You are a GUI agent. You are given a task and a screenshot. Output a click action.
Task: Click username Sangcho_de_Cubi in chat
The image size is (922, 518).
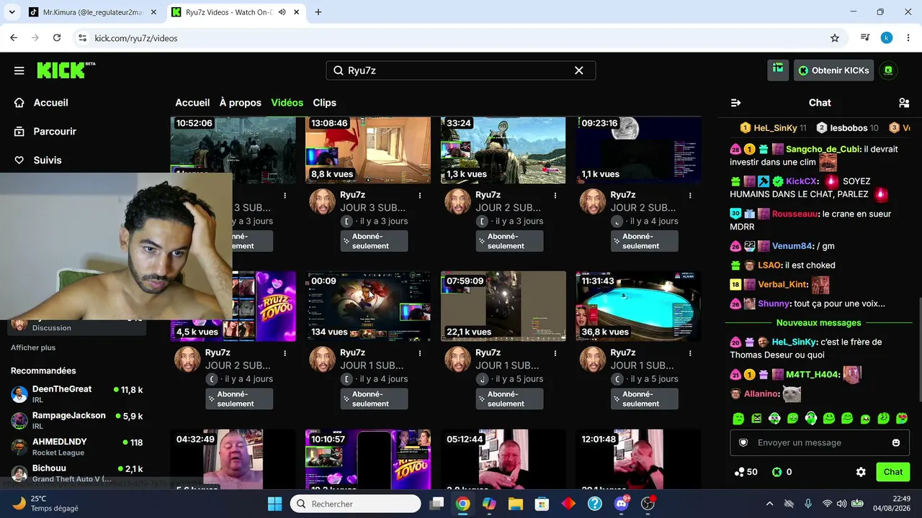coord(823,149)
